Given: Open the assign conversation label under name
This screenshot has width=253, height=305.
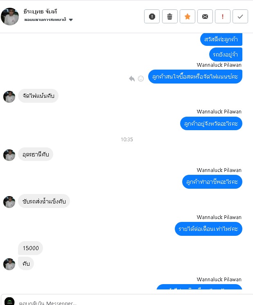Looking at the screenshot, I should click(45, 20).
